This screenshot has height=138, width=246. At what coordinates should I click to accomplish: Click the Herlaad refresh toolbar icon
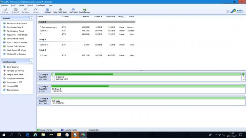pyautogui.click(x=47, y=10)
